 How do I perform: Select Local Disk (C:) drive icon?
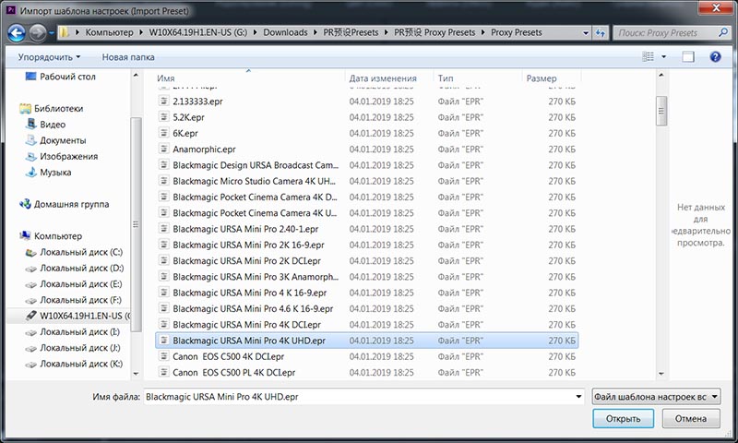[30, 252]
